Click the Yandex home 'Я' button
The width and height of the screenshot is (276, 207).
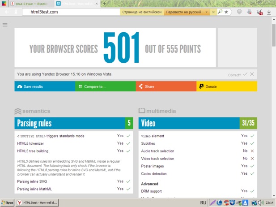(16, 12)
